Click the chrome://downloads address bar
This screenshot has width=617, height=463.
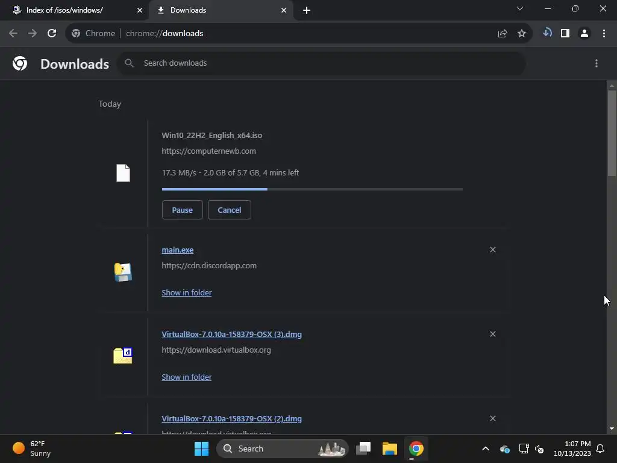299,34
